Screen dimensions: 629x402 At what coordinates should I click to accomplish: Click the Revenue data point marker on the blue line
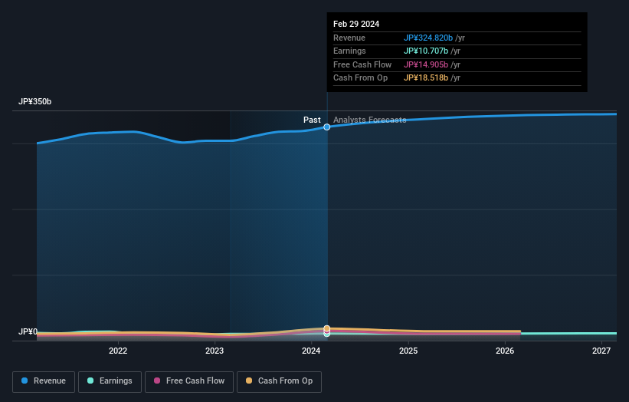point(327,127)
